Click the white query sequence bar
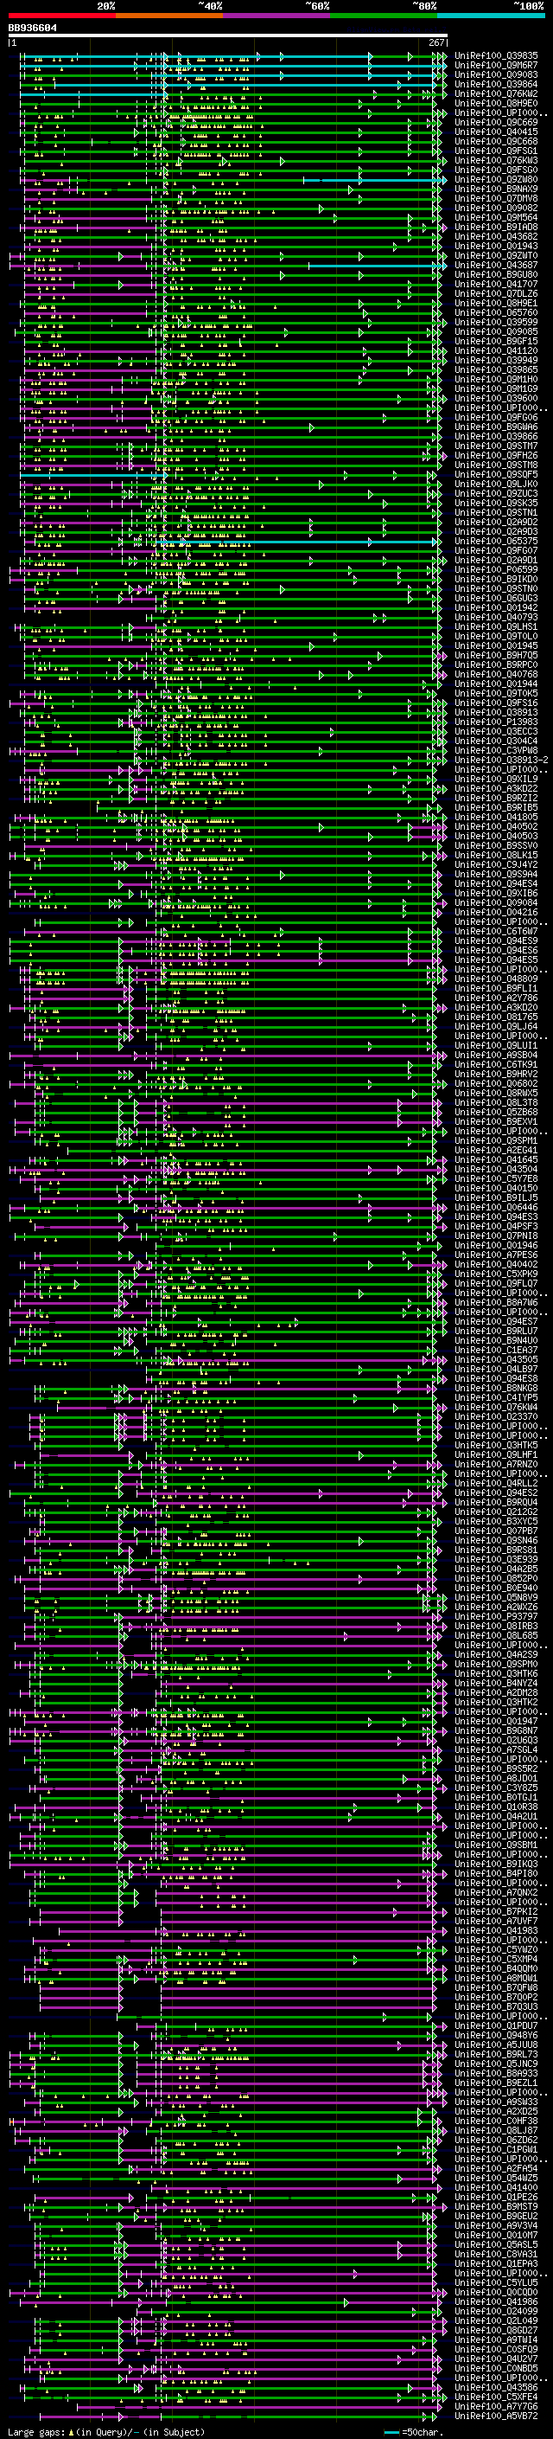This screenshot has width=553, height=2439. click(228, 36)
